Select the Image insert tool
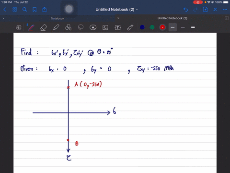 coord(105,27)
